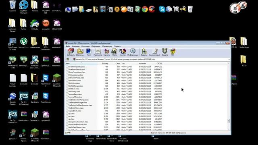
Task: Click the scrollbar down arrow in file list
Action: 229,129
